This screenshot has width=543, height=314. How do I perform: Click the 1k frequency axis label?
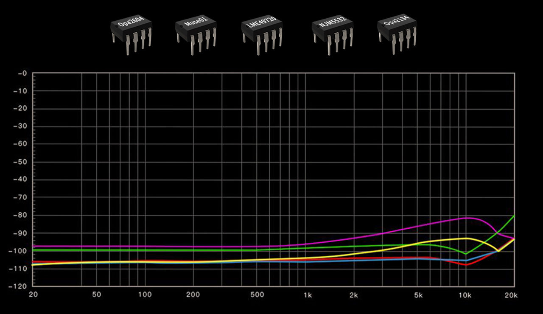click(x=308, y=295)
